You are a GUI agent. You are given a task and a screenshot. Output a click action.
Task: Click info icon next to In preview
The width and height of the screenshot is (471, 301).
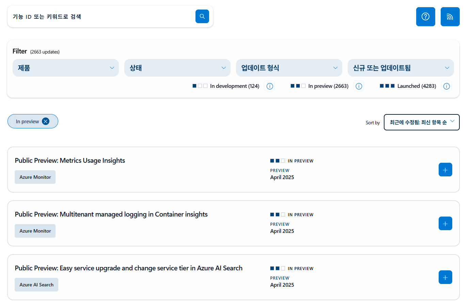tap(359, 86)
